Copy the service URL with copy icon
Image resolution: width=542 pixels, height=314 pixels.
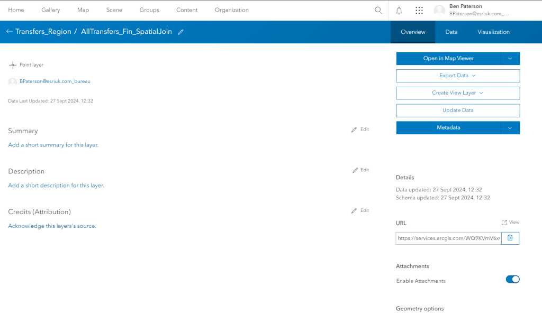pyautogui.click(x=510, y=238)
